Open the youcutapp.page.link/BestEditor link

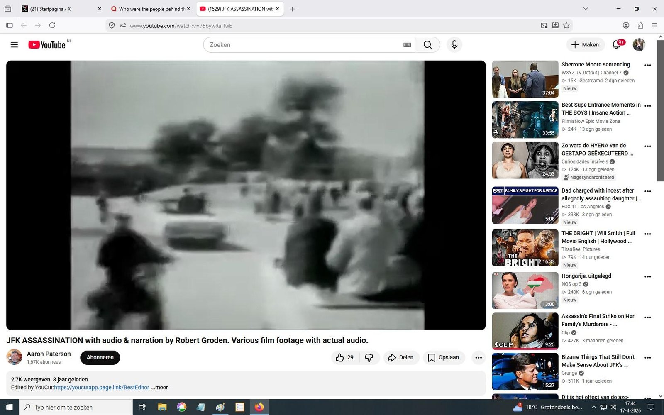click(101, 387)
